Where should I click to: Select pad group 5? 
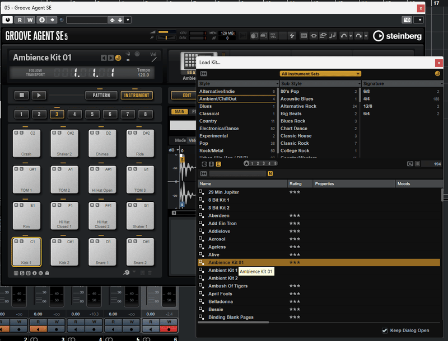pos(92,115)
